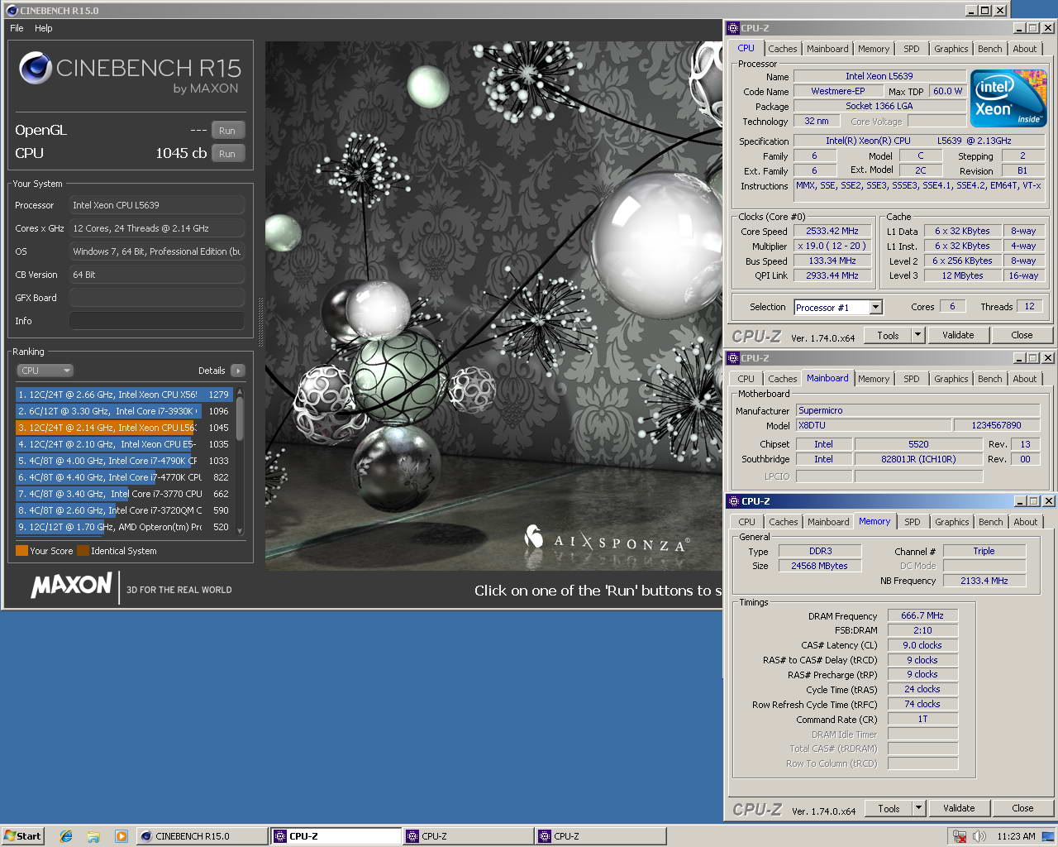Image resolution: width=1058 pixels, height=847 pixels.
Task: Click the Triple channel value in Memory tab
Action: point(984,551)
